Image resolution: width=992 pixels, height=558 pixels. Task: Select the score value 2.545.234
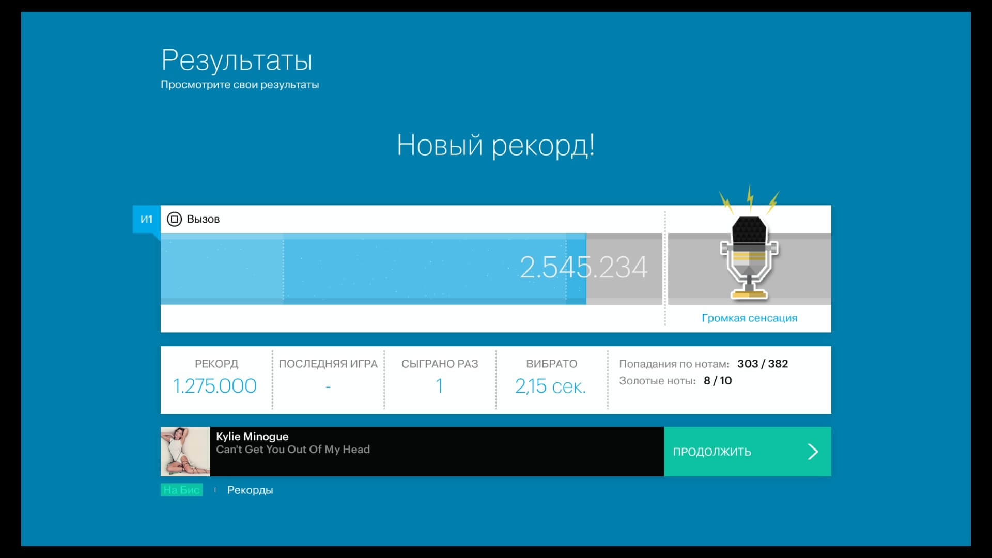pyautogui.click(x=584, y=268)
